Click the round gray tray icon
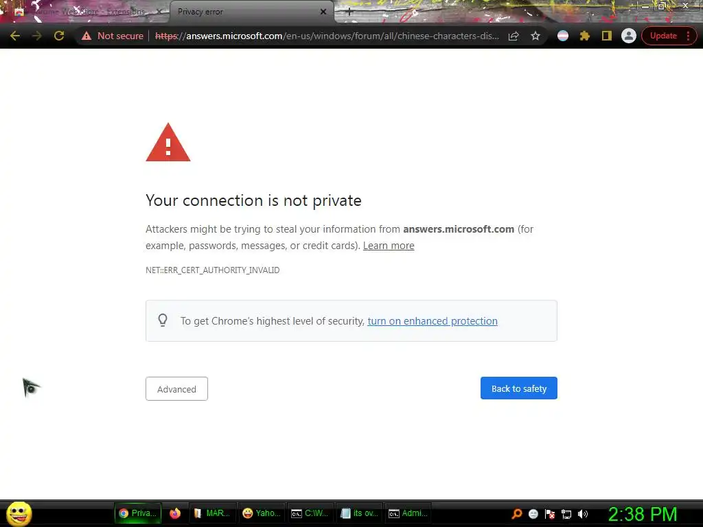This screenshot has height=527, width=703. [x=533, y=514]
